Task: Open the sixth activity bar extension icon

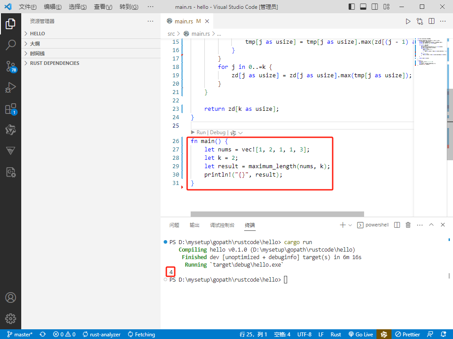Action: click(x=11, y=130)
